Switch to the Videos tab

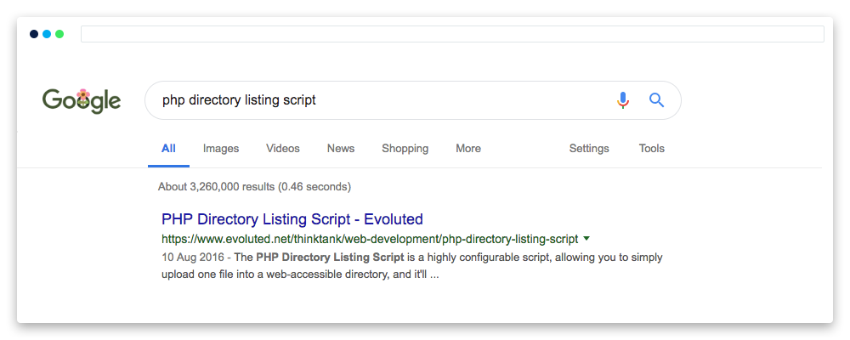click(282, 149)
